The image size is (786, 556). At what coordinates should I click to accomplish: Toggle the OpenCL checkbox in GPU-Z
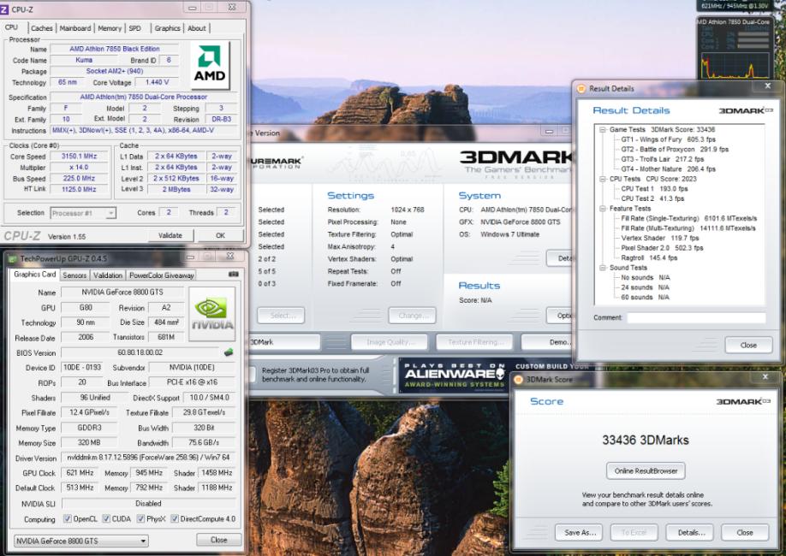tap(67, 519)
